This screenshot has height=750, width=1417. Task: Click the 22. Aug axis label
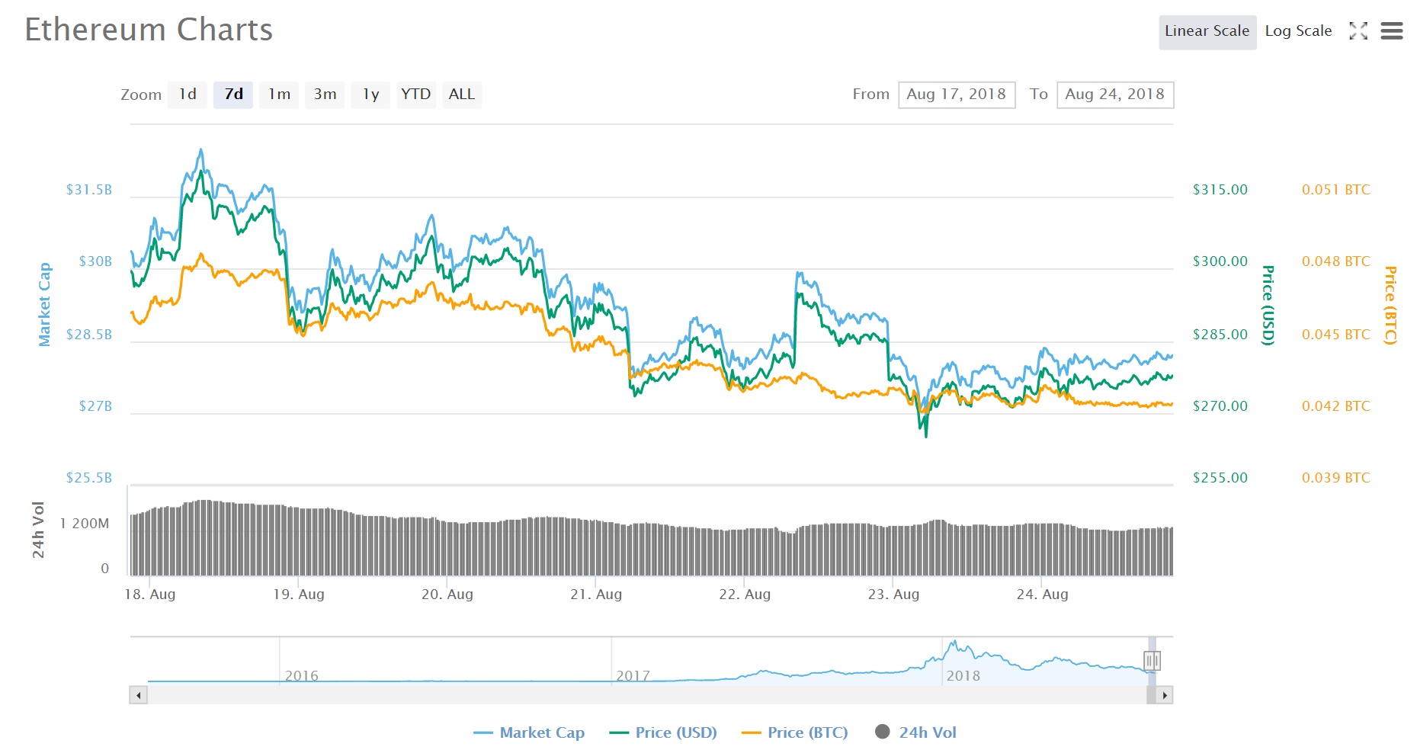click(745, 595)
